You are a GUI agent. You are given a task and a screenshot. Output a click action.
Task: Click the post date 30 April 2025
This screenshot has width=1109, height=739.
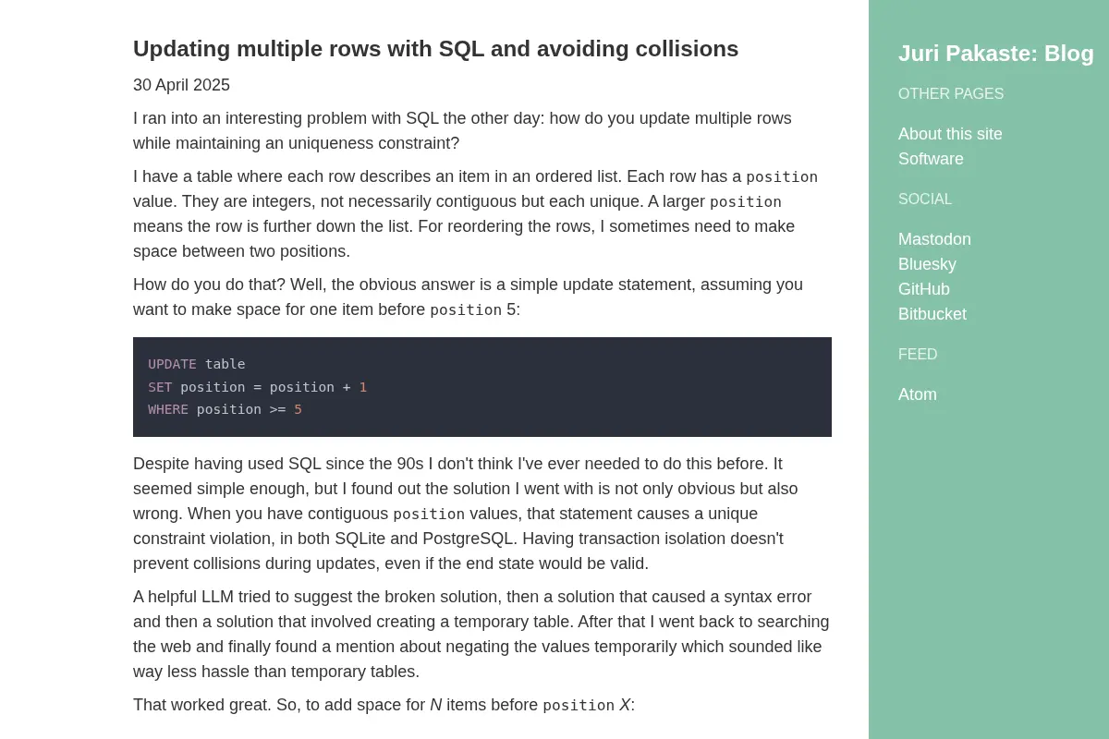(181, 85)
